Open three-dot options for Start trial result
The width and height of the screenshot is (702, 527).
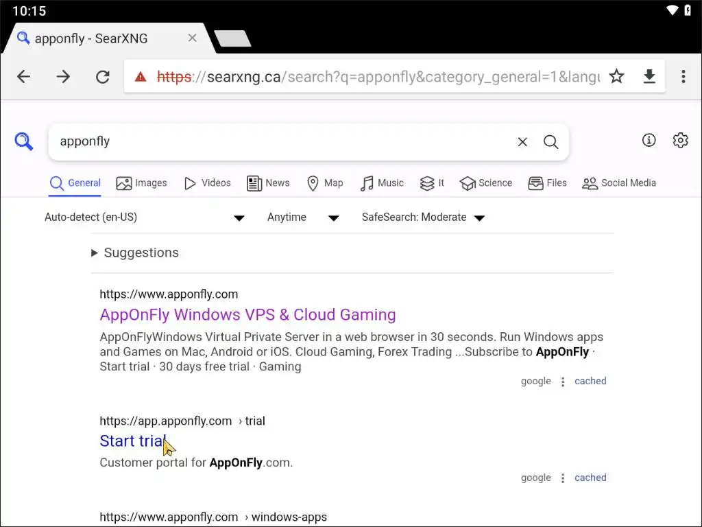pyautogui.click(x=563, y=478)
